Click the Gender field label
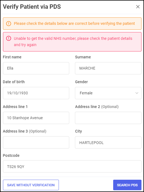The width and height of the screenshot is (144, 192). pyautogui.click(x=82, y=82)
